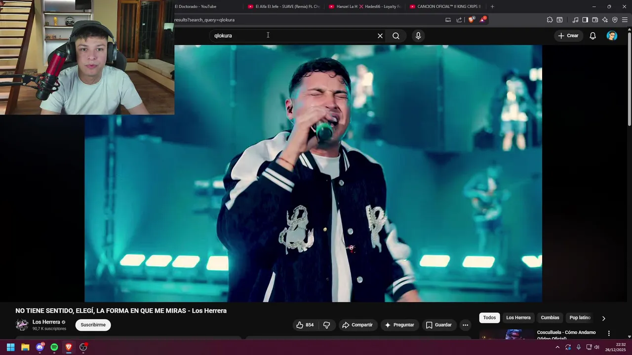Click Cosculluela video thumbnail
Screen dimensions: 632x355
point(506,334)
